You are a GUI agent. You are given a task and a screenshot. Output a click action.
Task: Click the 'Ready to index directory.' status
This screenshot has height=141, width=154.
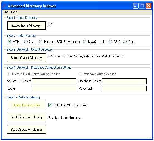tap(64, 118)
